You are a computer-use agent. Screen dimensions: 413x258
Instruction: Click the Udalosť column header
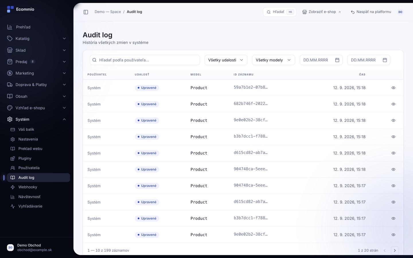pyautogui.click(x=142, y=75)
